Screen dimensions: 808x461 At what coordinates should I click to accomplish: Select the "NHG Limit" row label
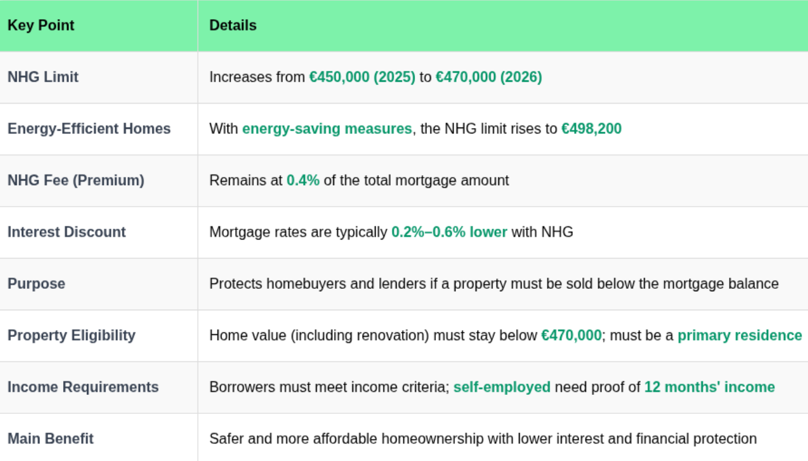point(43,77)
